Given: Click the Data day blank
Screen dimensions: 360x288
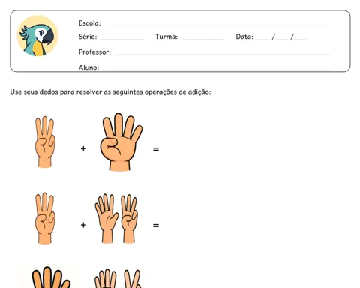Looking at the screenshot, I should tap(262, 39).
